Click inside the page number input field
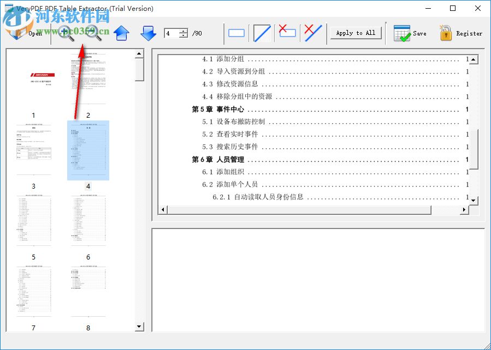The height and width of the screenshot is (350, 491). [x=172, y=33]
